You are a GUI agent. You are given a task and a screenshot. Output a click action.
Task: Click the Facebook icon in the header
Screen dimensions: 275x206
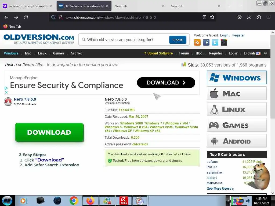[206, 42]
